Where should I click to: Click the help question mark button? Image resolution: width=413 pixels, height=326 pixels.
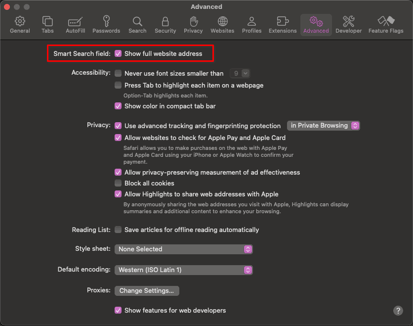398,311
